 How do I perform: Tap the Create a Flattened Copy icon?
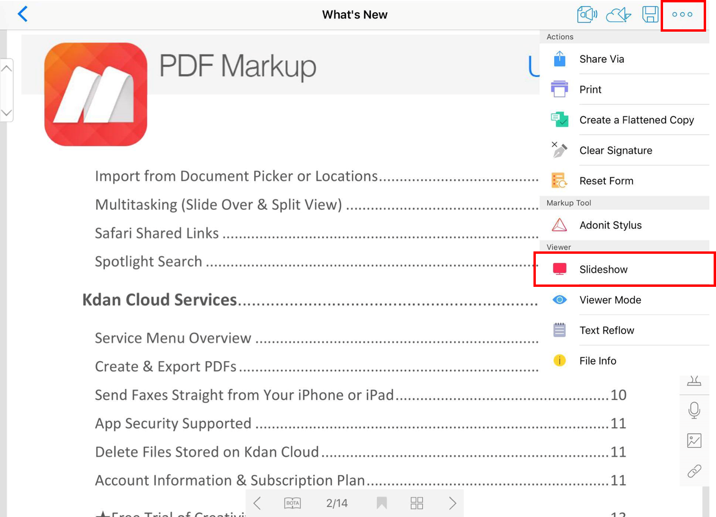pos(559,120)
